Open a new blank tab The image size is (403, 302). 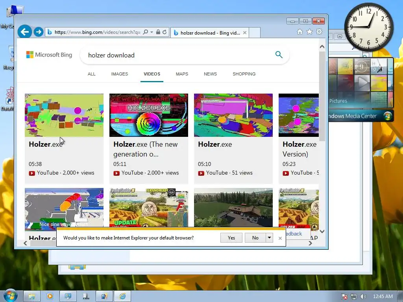(x=255, y=33)
